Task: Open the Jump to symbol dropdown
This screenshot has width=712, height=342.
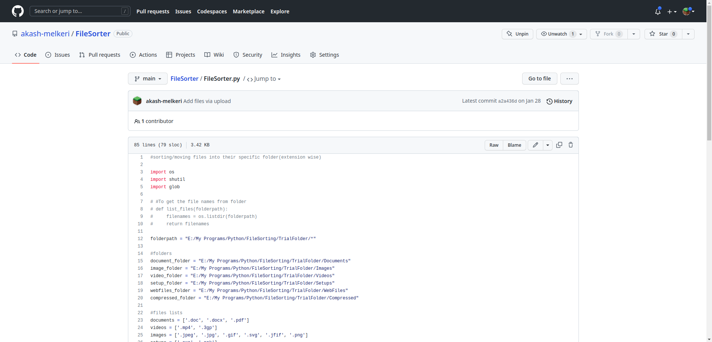Action: tap(264, 79)
